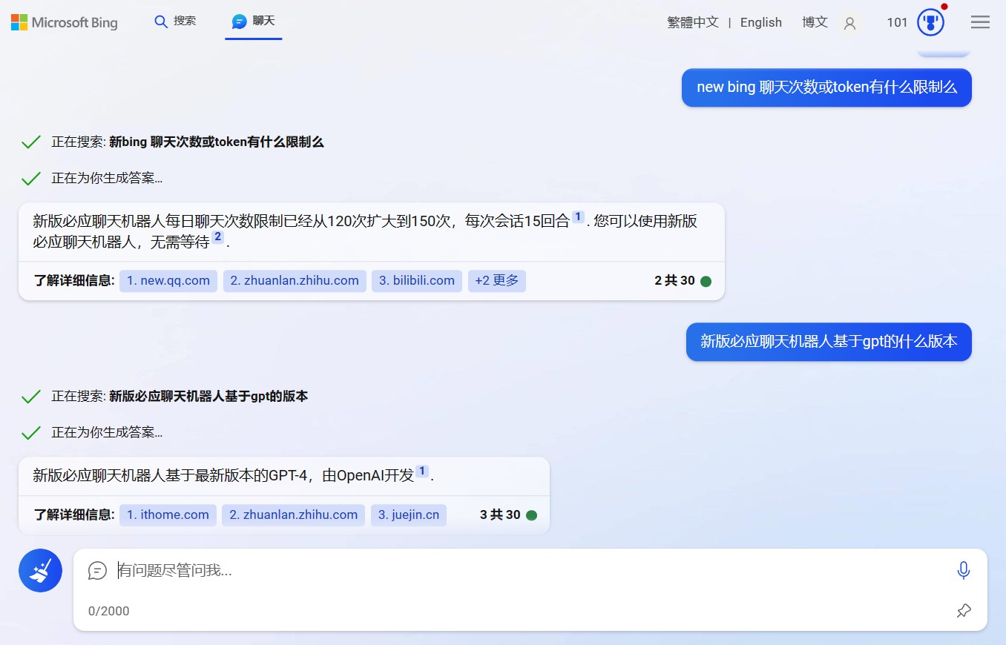Click the new topic broom button
Image resolution: width=1006 pixels, height=645 pixels.
tap(40, 570)
